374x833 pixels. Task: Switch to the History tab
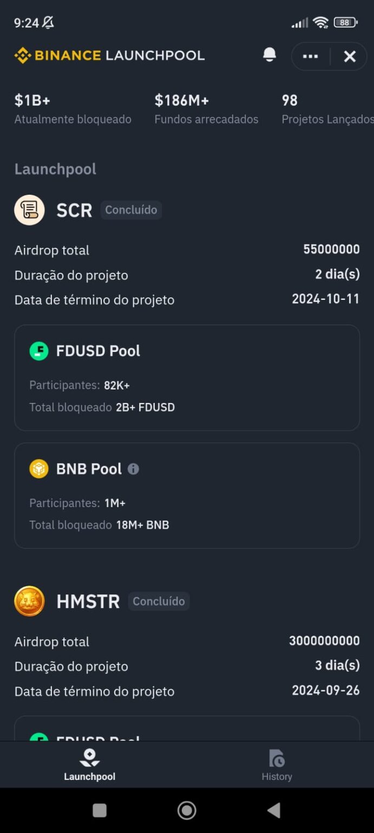click(277, 765)
